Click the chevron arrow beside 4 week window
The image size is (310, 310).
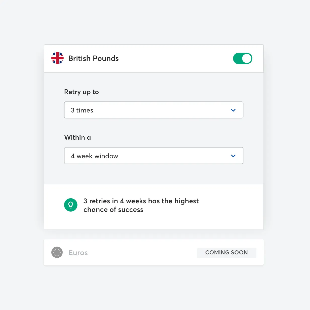coord(233,156)
